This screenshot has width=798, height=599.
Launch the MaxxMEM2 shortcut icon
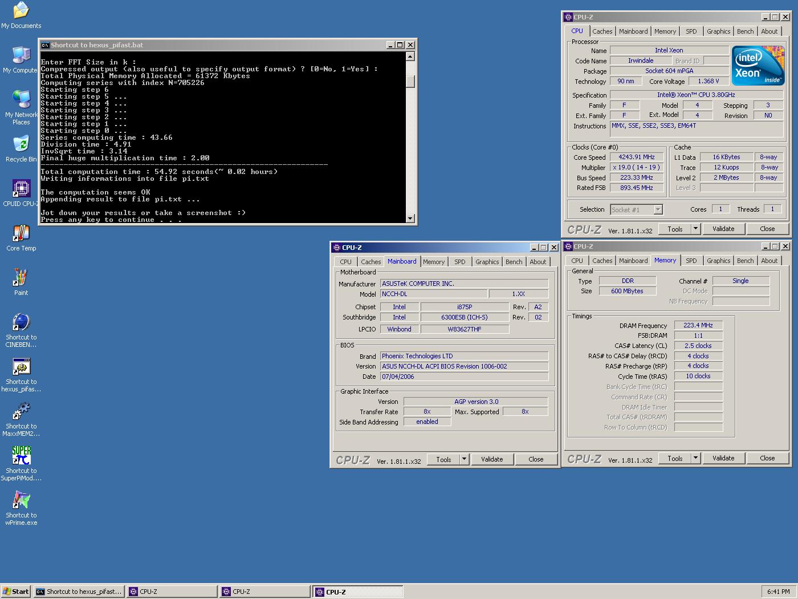pos(21,419)
